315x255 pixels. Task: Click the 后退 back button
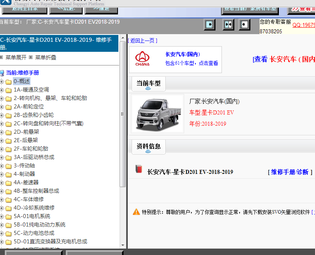pos(66,10)
